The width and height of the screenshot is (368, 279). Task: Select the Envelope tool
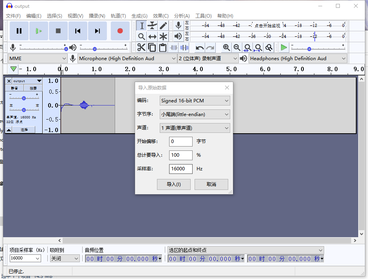pos(152,26)
